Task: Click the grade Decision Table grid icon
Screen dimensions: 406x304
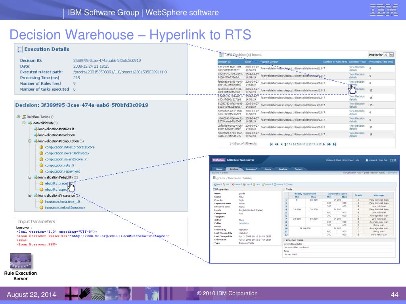Action: 214,178
